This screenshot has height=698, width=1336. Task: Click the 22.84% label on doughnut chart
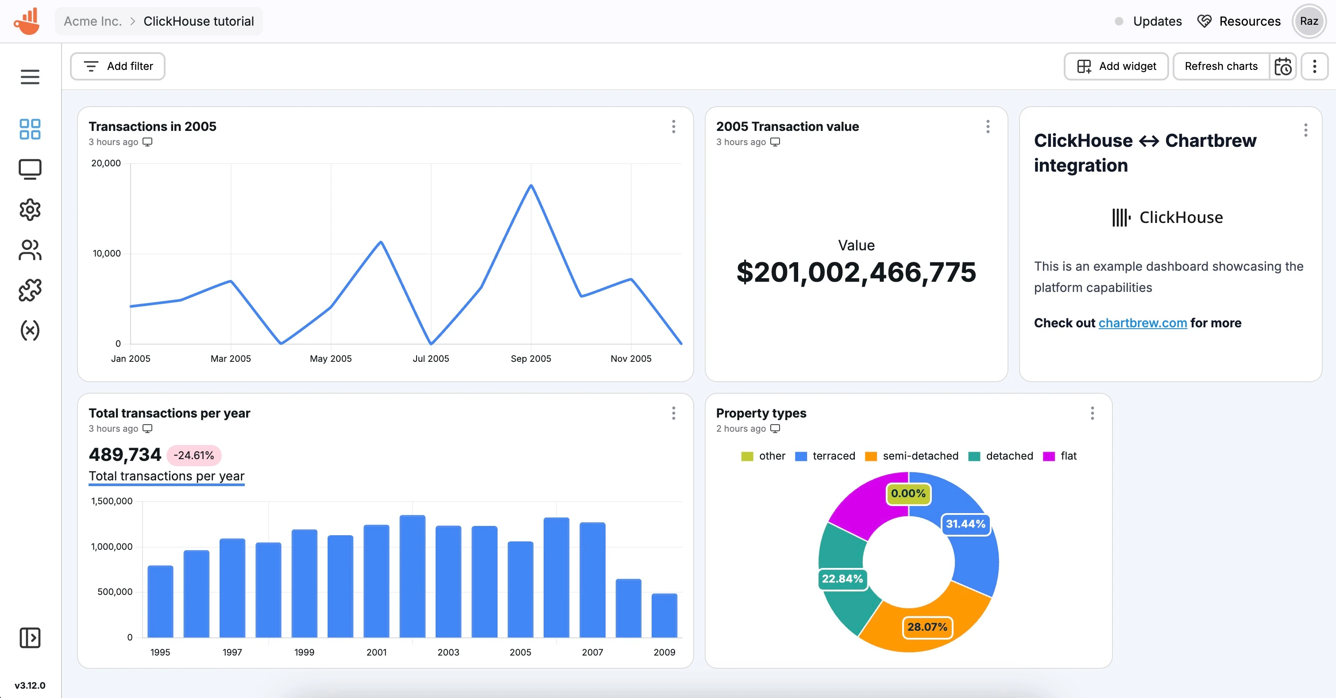click(842, 579)
